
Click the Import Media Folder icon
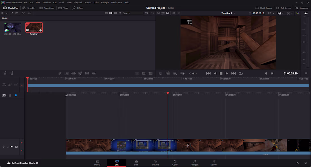click(17, 13)
